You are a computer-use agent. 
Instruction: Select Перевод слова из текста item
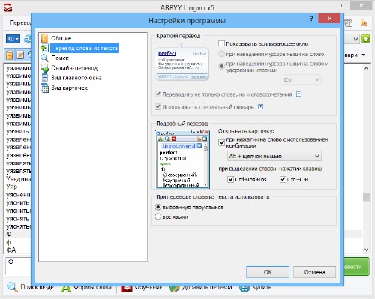85,48
